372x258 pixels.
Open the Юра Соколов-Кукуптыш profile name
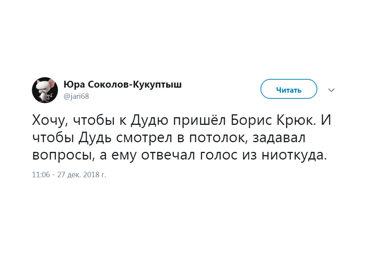click(123, 85)
